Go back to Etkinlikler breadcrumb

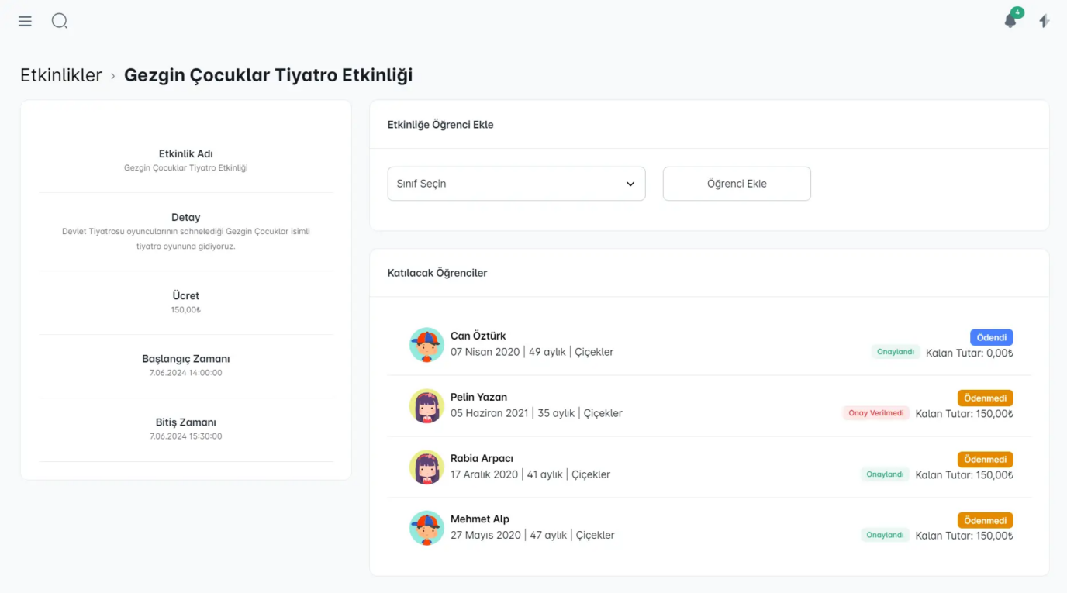pos(61,75)
